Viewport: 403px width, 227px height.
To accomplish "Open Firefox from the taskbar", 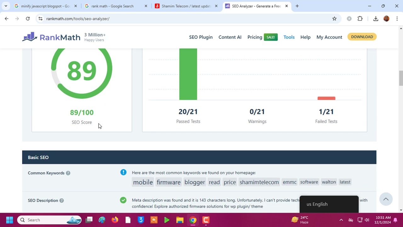I will point(115,220).
